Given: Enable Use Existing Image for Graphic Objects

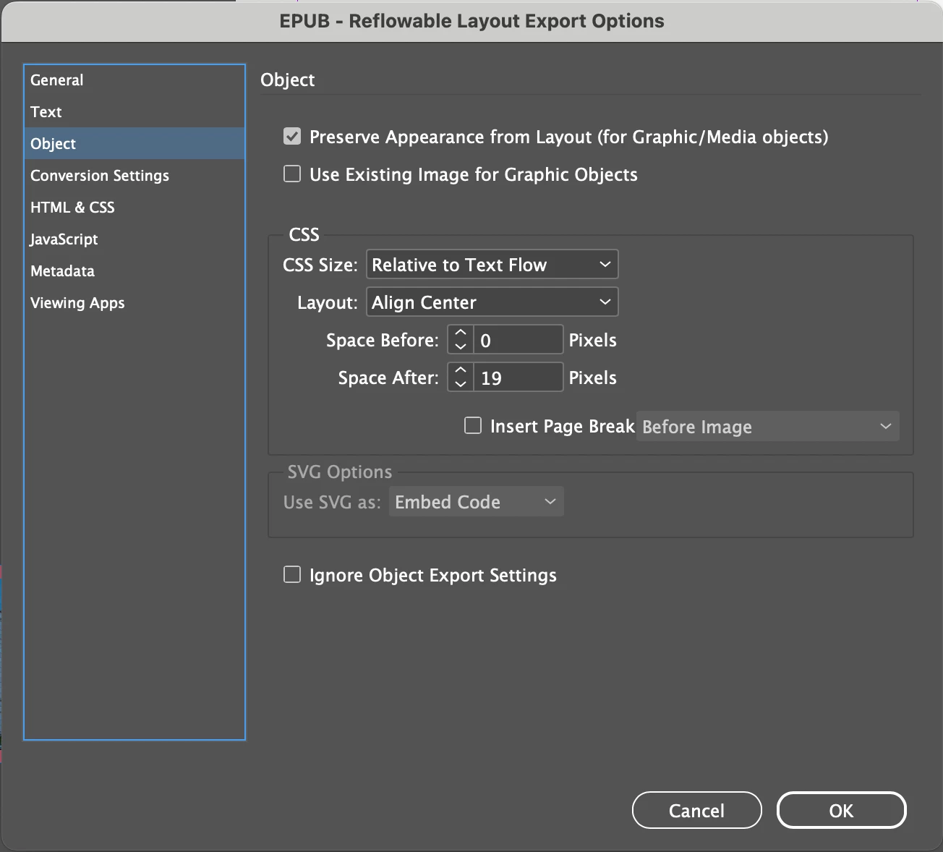Looking at the screenshot, I should point(292,174).
